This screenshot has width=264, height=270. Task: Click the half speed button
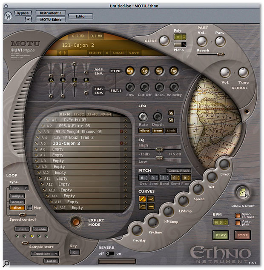23,229
